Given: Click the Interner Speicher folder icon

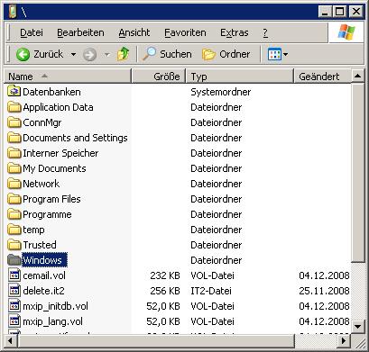Looking at the screenshot, I should 14,153.
